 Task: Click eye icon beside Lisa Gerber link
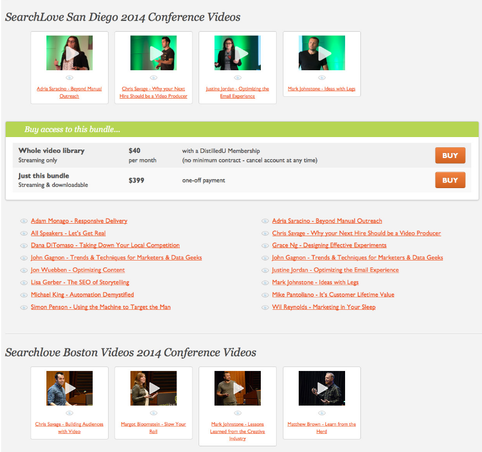click(24, 283)
